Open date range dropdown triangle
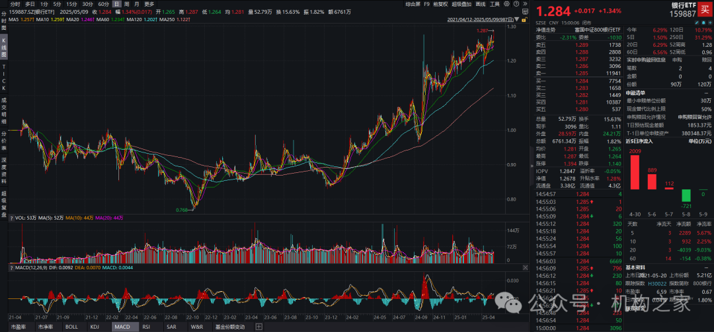 516,20
